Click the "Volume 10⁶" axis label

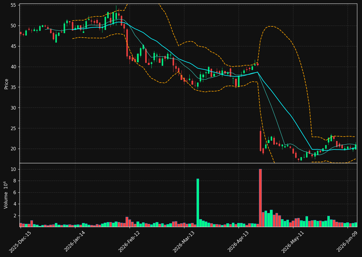(x=6, y=195)
